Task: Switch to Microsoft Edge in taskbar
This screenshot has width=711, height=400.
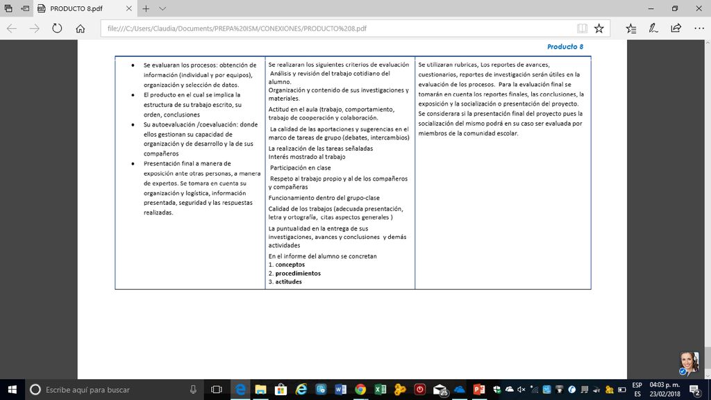Action: (x=240, y=390)
